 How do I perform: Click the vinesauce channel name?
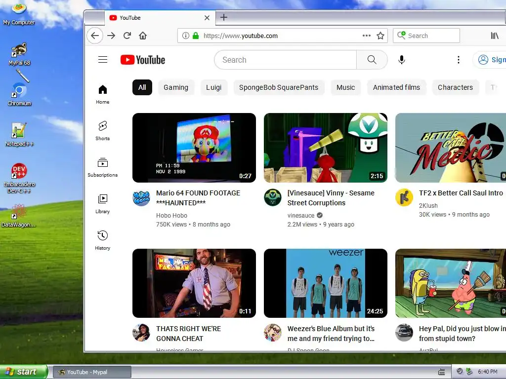[301, 215]
